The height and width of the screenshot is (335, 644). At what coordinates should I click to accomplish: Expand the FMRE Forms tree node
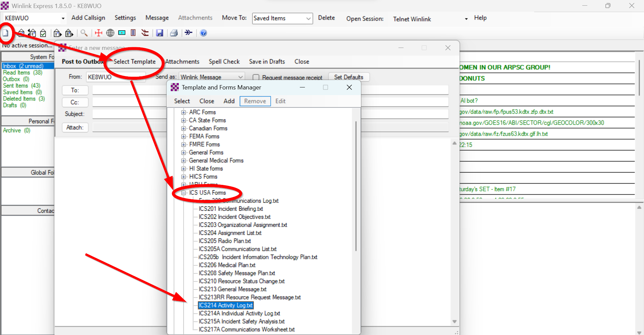pyautogui.click(x=183, y=144)
